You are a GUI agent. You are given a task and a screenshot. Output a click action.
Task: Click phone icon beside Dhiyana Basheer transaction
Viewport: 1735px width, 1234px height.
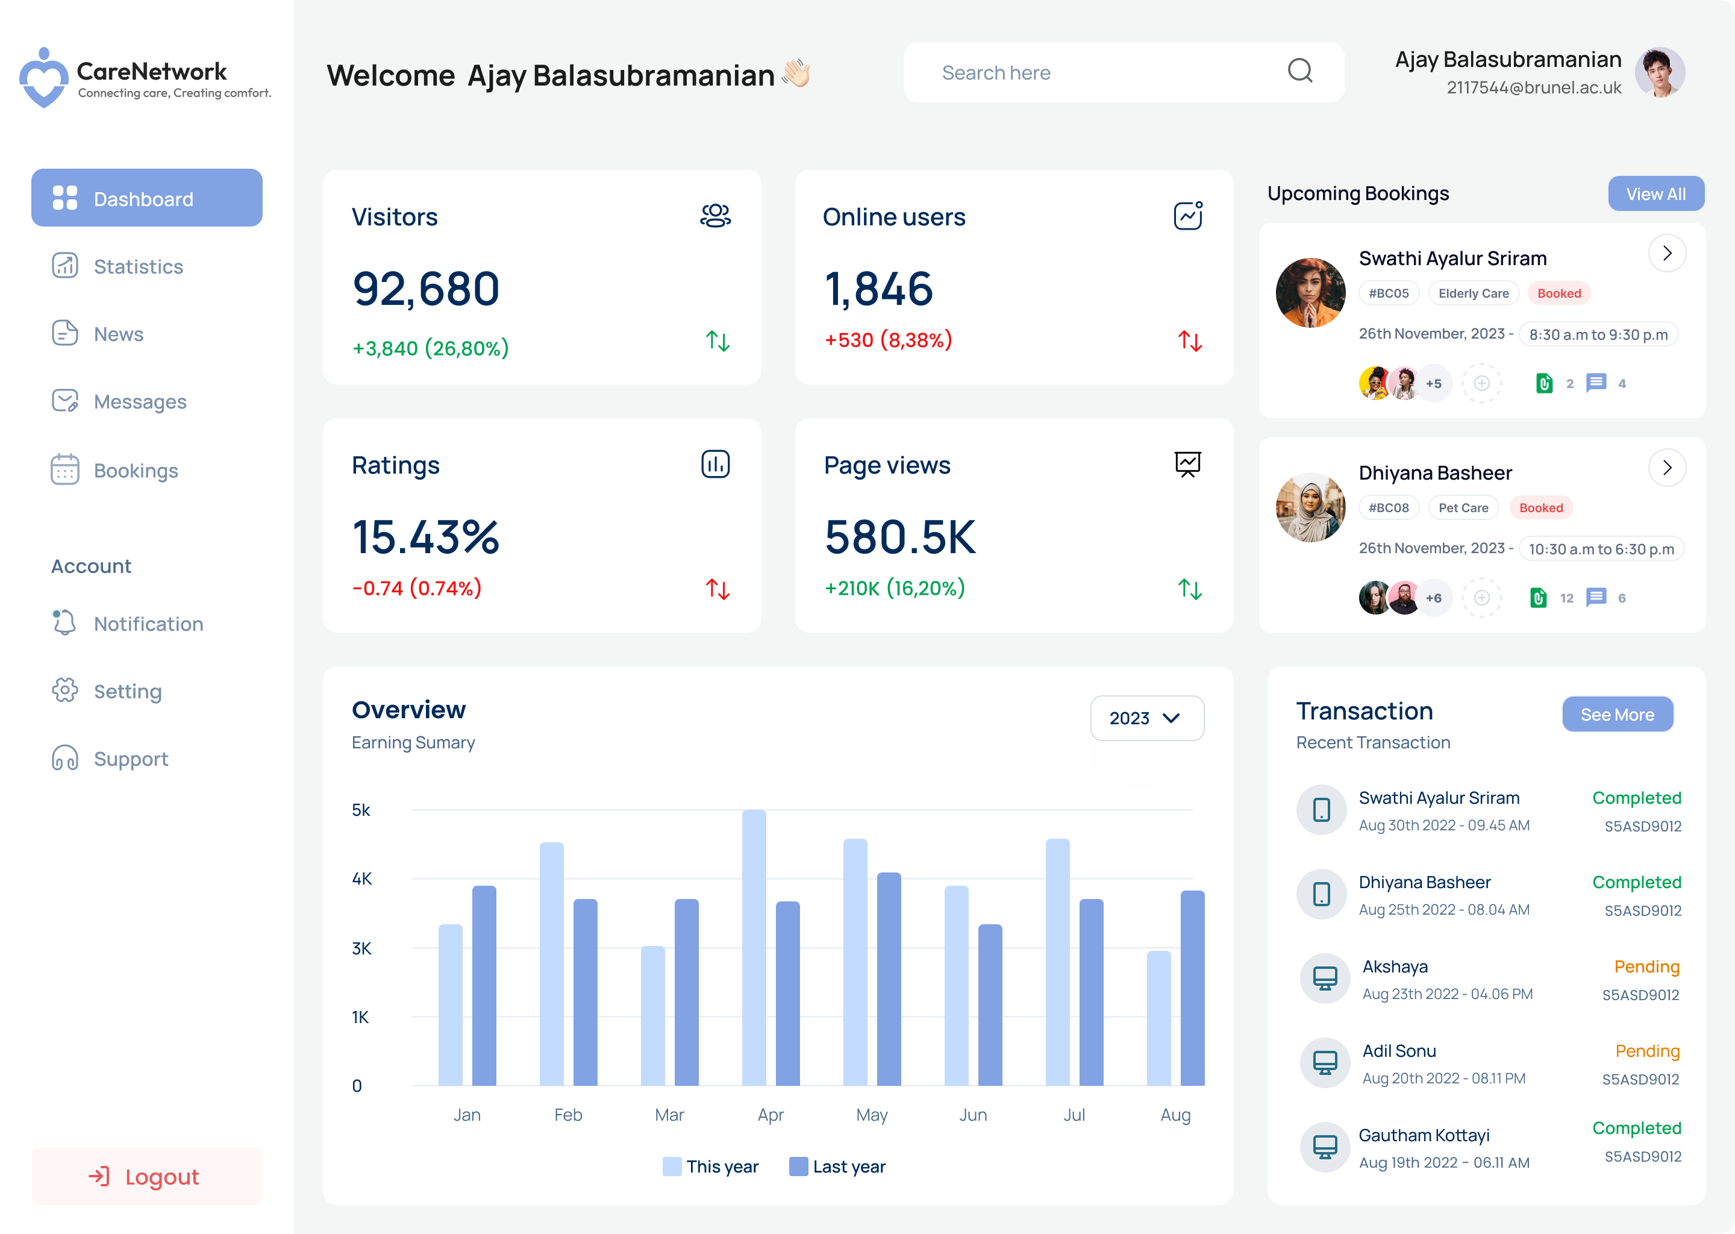click(1321, 894)
